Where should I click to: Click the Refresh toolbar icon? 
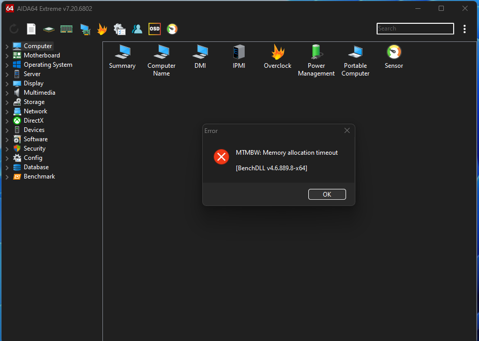(14, 29)
